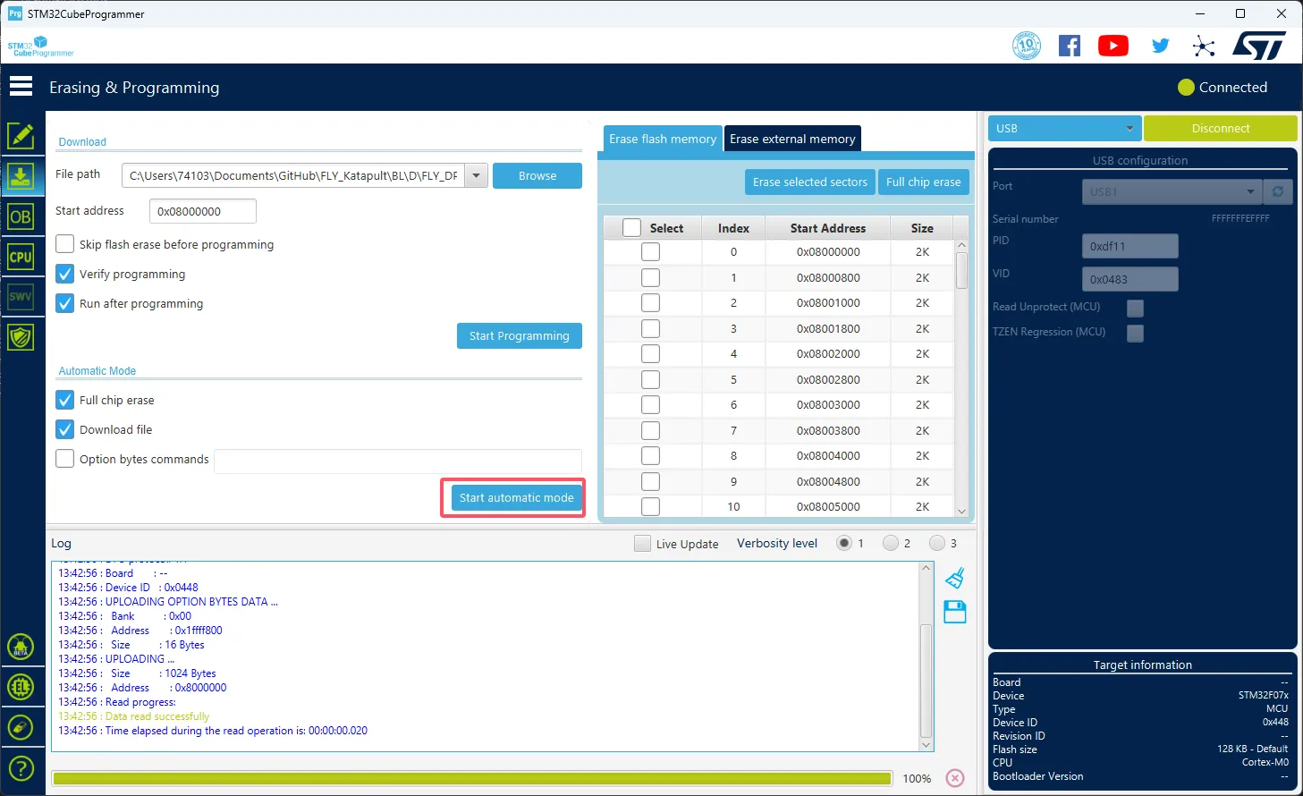Viewport: 1303px width, 796px height.
Task: Click the Start Programming button
Action: point(519,335)
